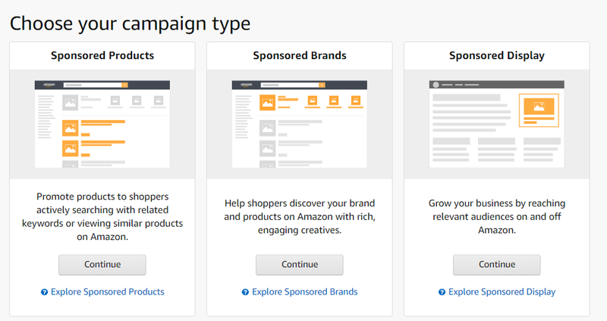Click the Sponsored Display description text
607x321 pixels.
[497, 216]
